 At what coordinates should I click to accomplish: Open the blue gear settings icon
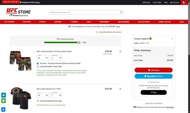click(x=3, y=109)
